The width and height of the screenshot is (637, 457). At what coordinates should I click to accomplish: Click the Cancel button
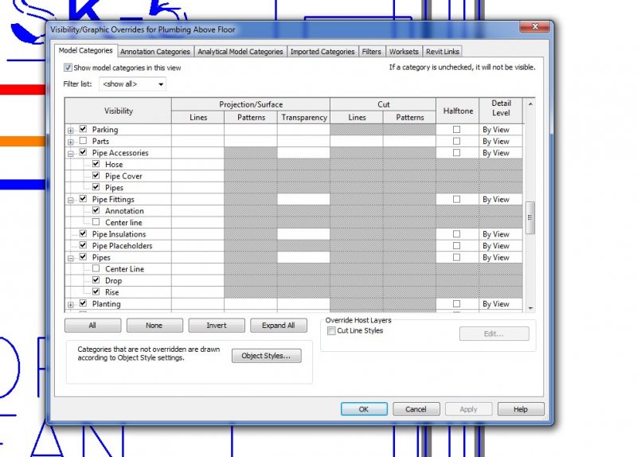click(x=416, y=409)
